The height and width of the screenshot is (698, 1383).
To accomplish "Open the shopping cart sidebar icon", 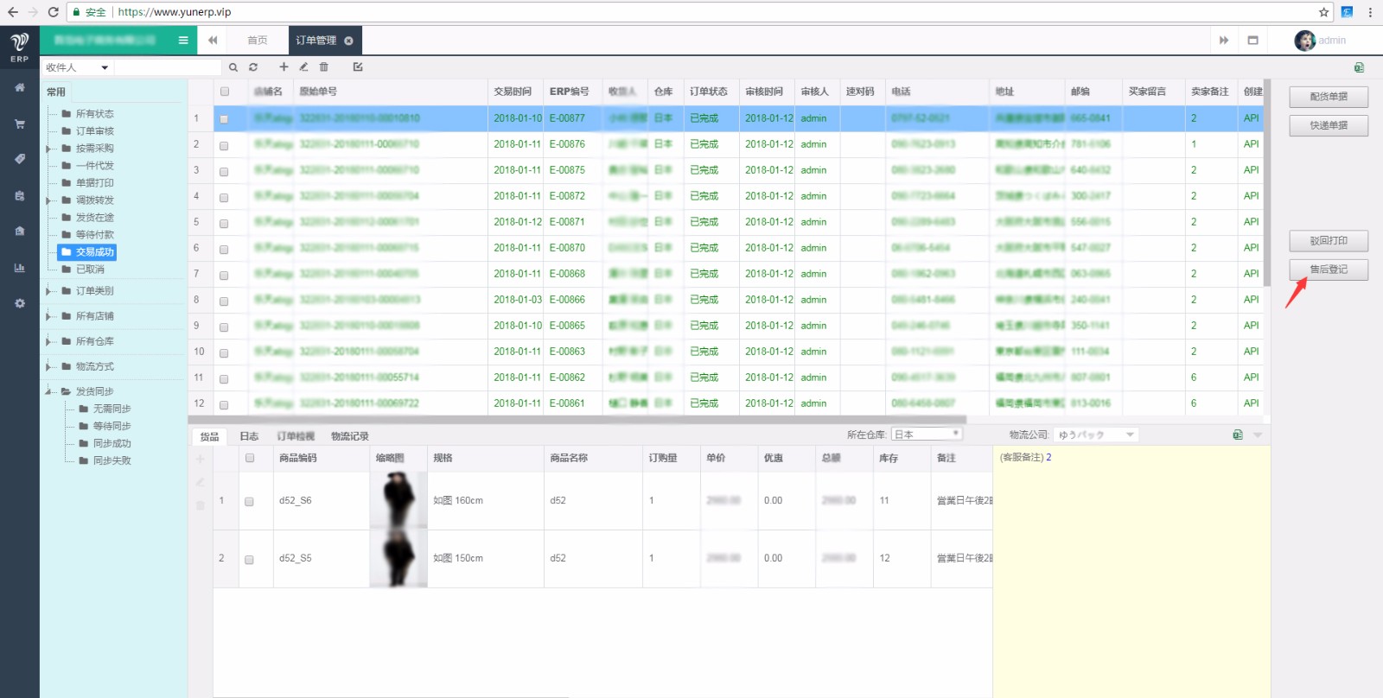I will pos(20,124).
